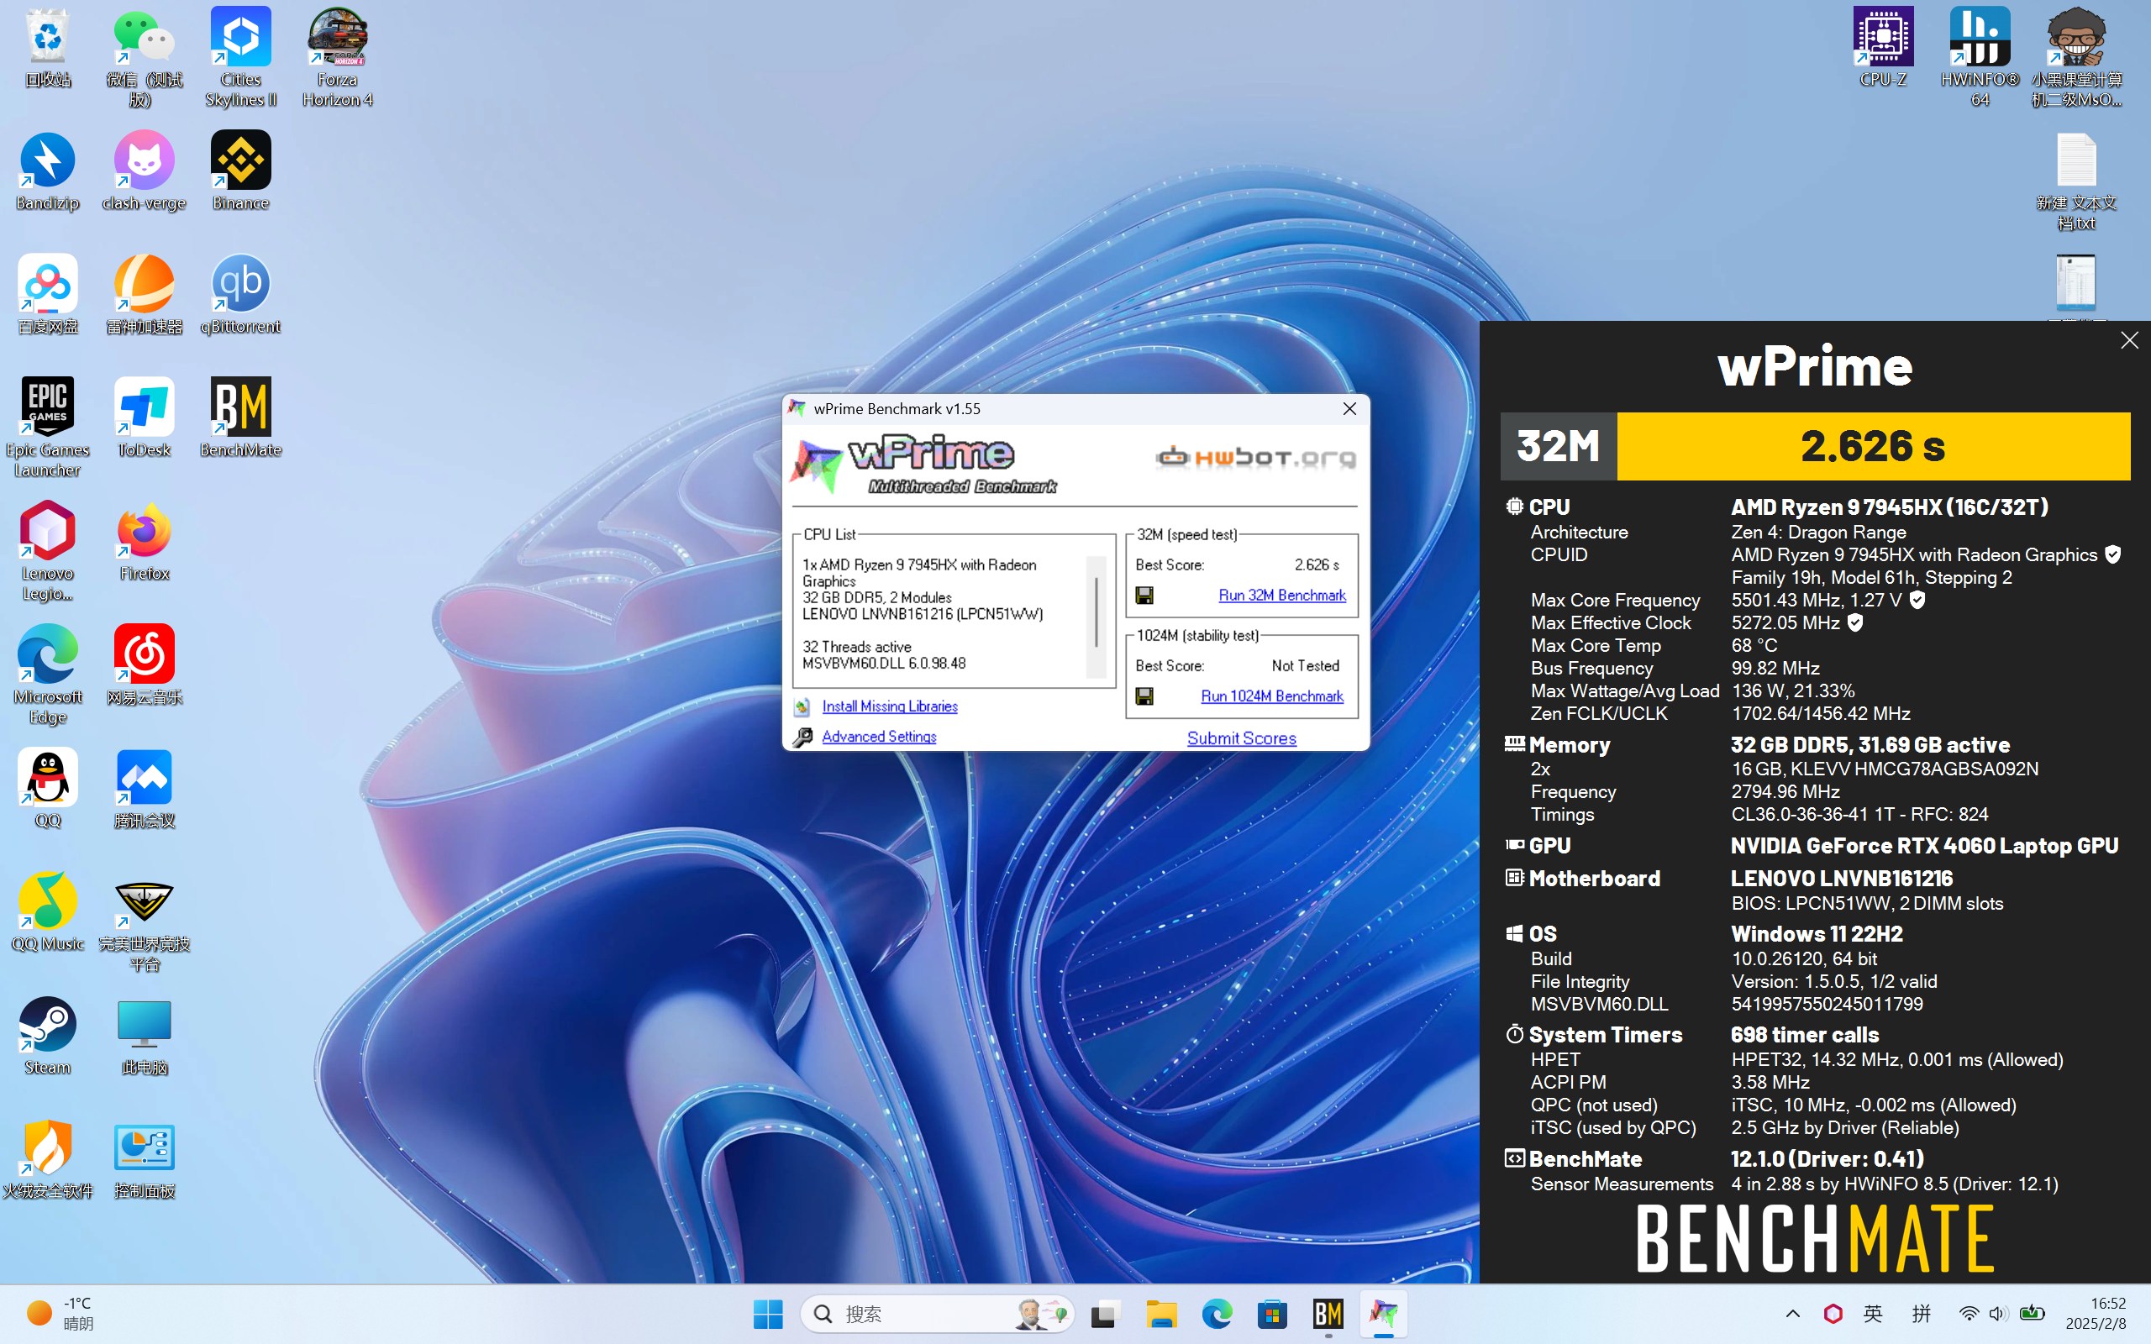2151x1344 pixels.
Task: Launch Forza Horizon 4 shortcut
Action: pos(338,59)
